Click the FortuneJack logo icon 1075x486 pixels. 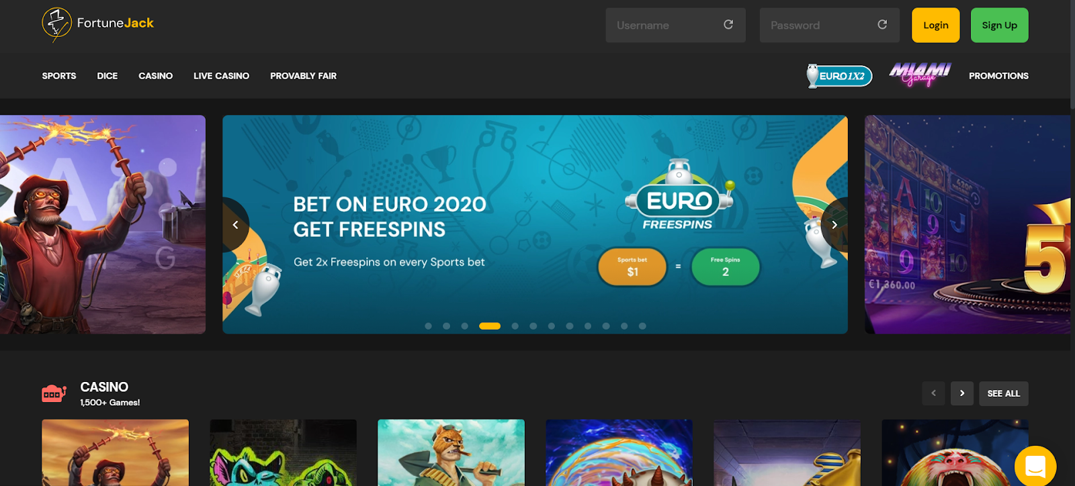click(56, 24)
